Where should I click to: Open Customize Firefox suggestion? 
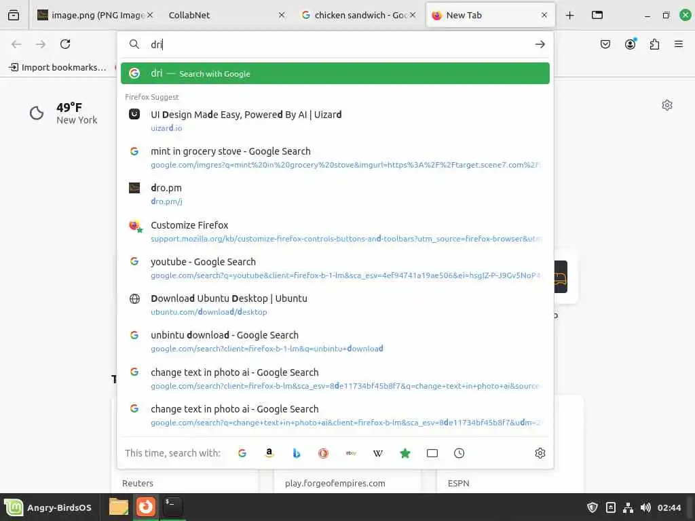[335, 231]
